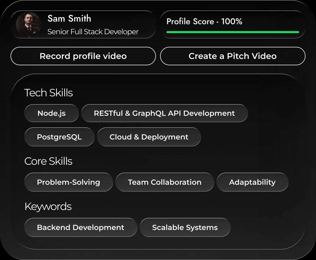Image resolution: width=316 pixels, height=260 pixels.
Task: Click the Core Skills heading
Action: pos(48,161)
